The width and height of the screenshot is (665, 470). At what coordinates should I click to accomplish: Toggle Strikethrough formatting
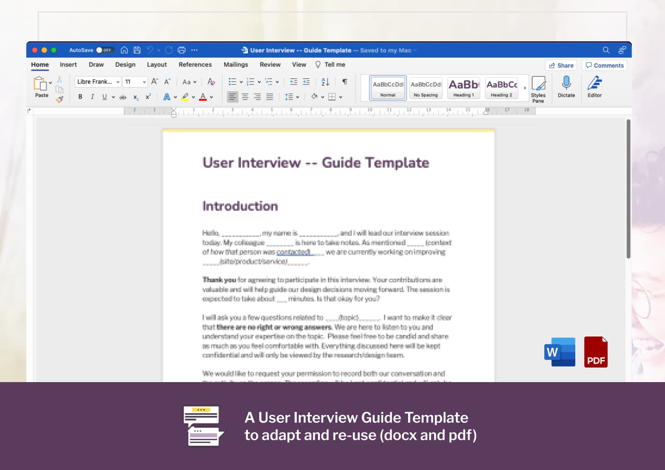click(123, 97)
